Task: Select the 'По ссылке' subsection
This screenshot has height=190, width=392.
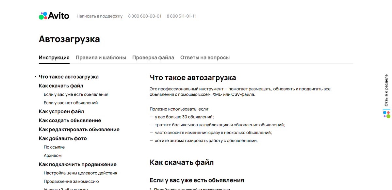Action: [54, 147]
